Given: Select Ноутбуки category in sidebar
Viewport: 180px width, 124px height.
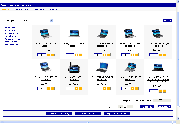Looking at the screenshot, I should pos(10,28).
